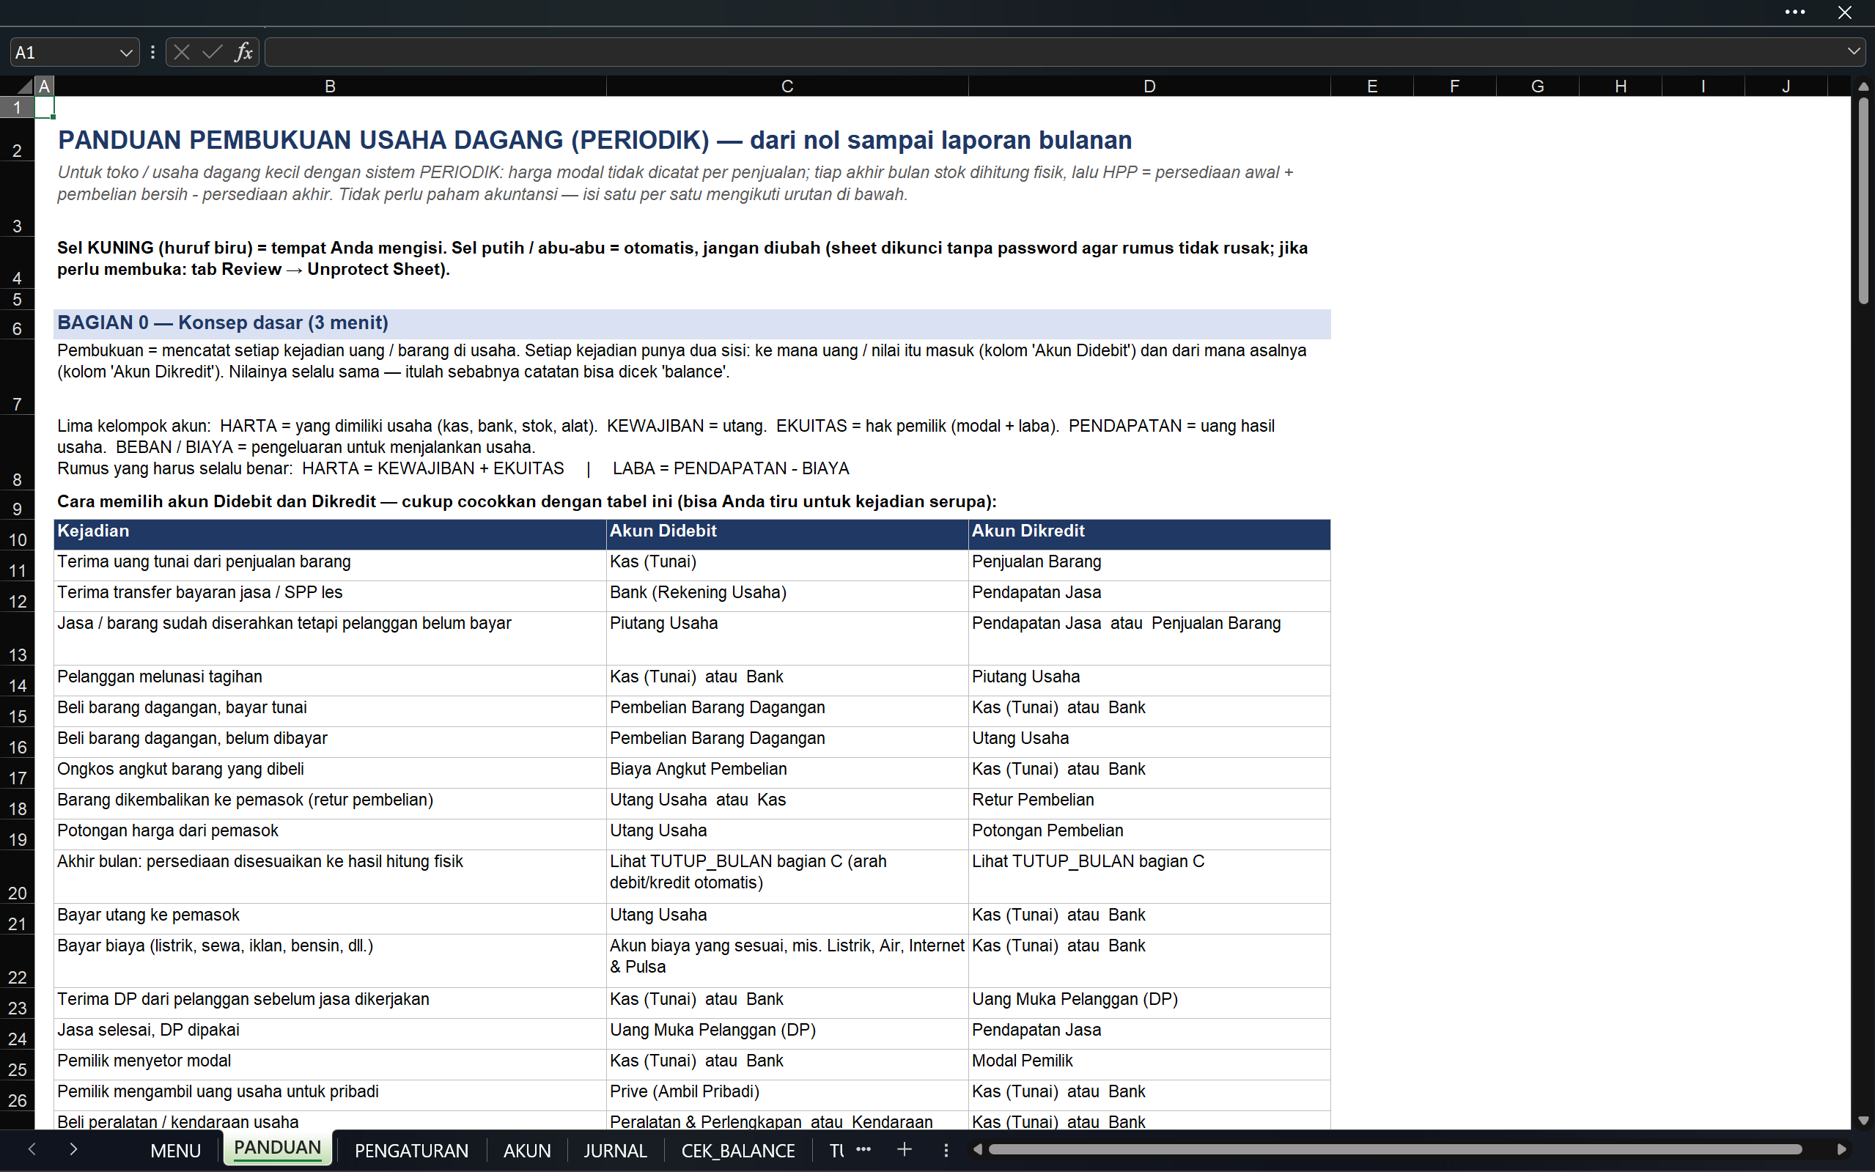Select the 'Retur Pembelian' cell
1875x1172 pixels.
[x=1149, y=804]
